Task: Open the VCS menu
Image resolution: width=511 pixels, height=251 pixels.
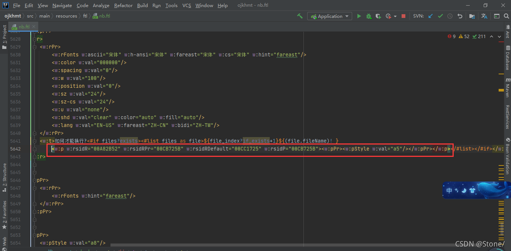Action: 187,5
